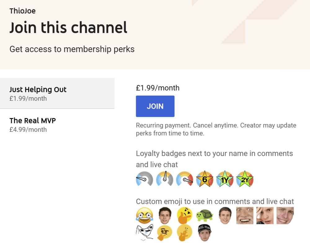Select the big grinning face emoji
The height and width of the screenshot is (246, 310).
click(x=245, y=215)
